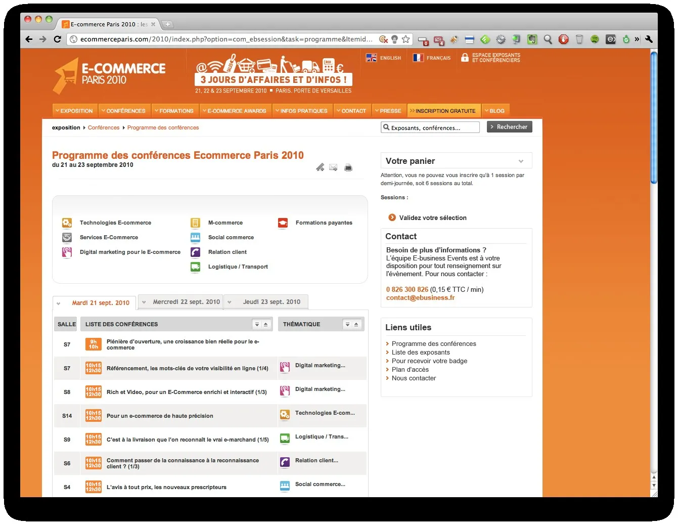Viewport: 678px width, 525px height.
Task: Open the contact@ebusiness.fr email link
Action: 421,298
